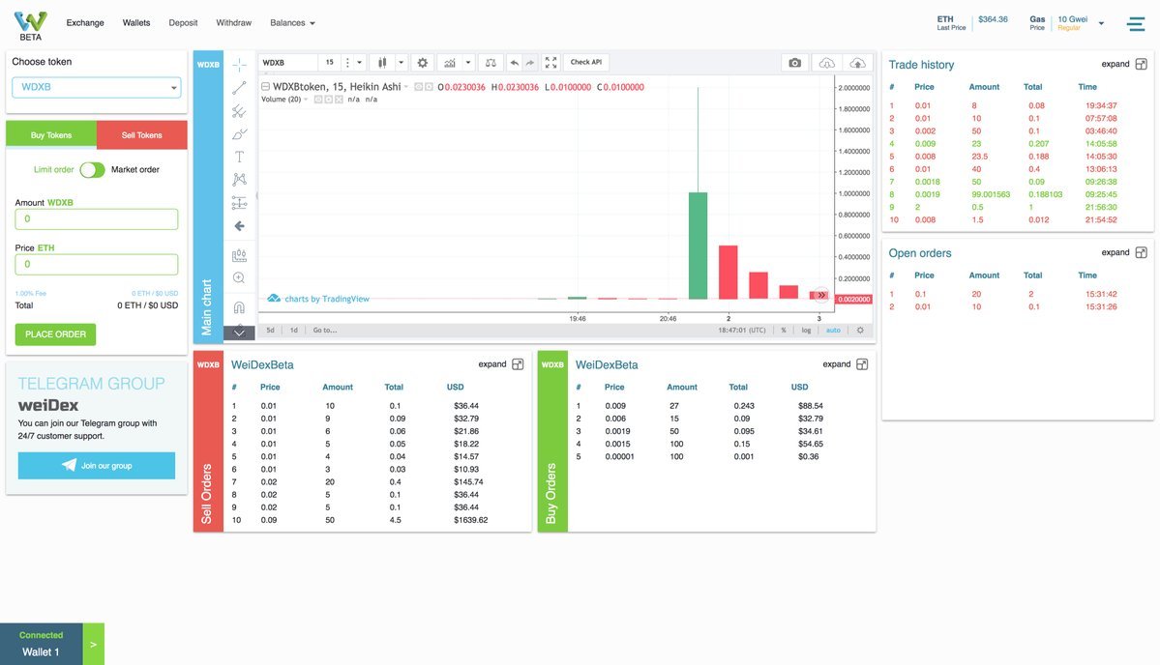This screenshot has width=1160, height=665.
Task: Click the 15 interval button in chart toolbar
Action: [330, 63]
